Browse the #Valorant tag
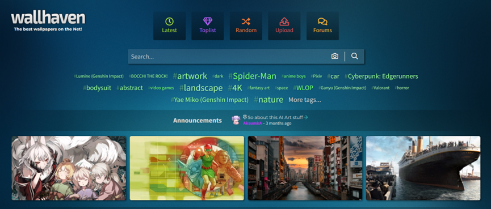 tap(380, 88)
